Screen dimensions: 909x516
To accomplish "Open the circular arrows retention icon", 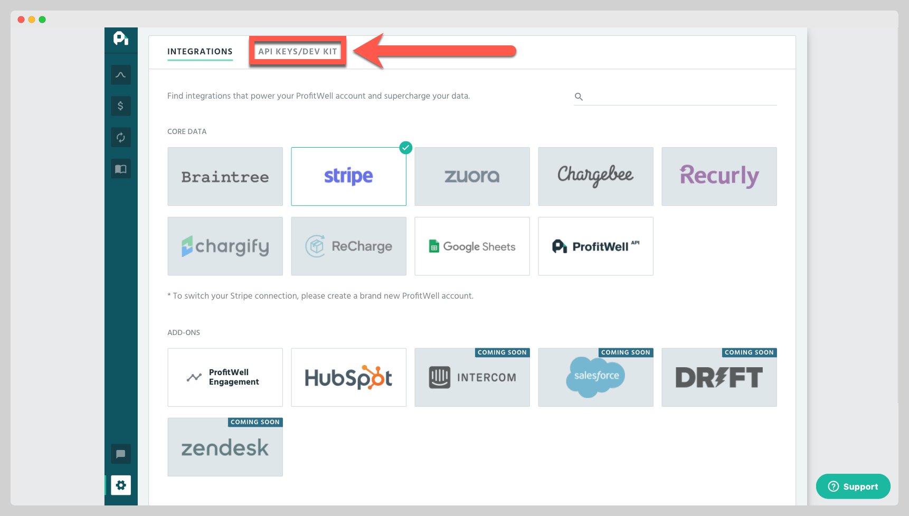I will [121, 138].
